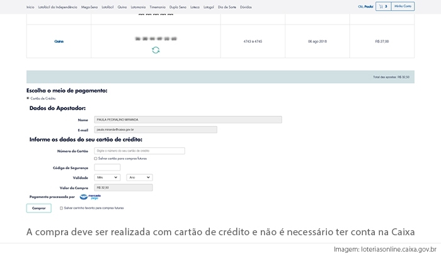Go to Mega-Sena menu item
The height and width of the screenshot is (256, 441).
point(89,6)
